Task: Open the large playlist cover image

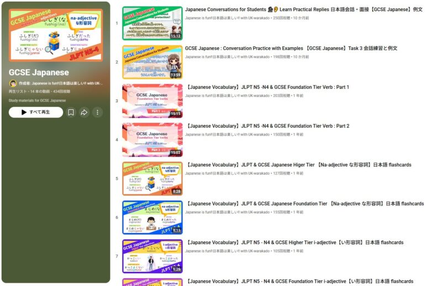Action: pyautogui.click(x=55, y=35)
